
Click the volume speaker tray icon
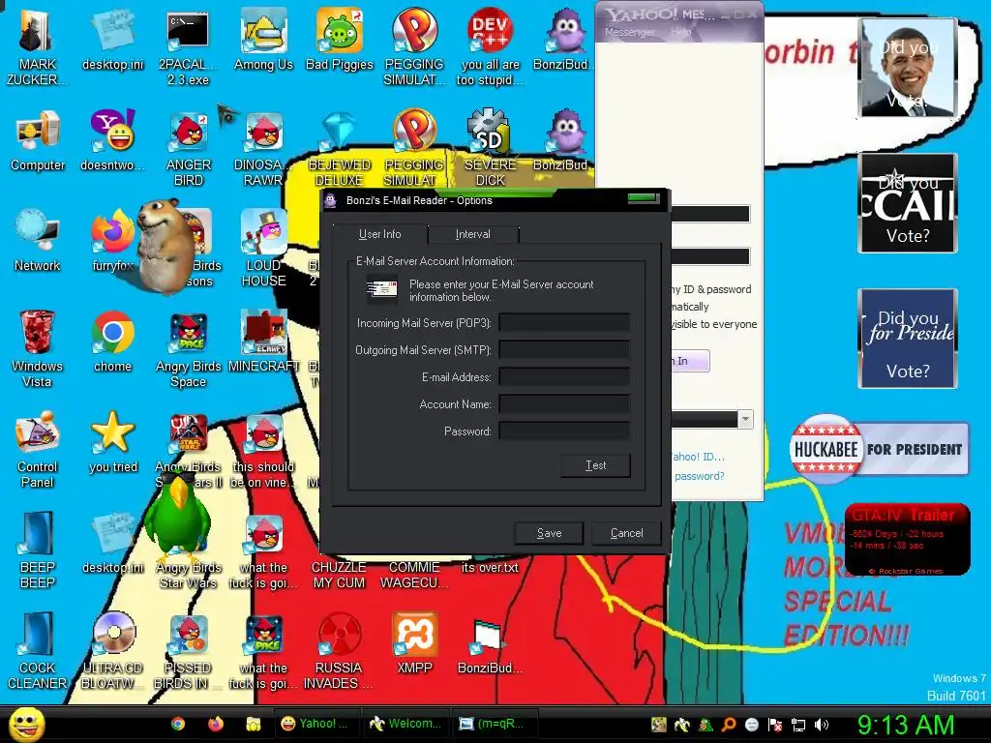822,725
